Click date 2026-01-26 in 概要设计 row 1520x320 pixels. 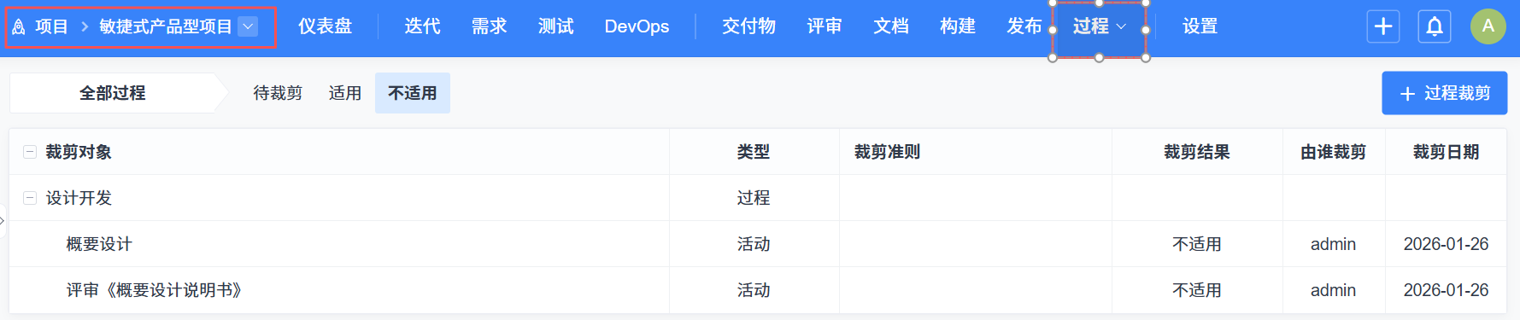click(x=1446, y=244)
